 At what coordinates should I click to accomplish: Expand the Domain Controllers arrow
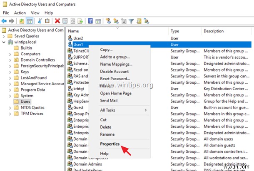(x=10, y=60)
